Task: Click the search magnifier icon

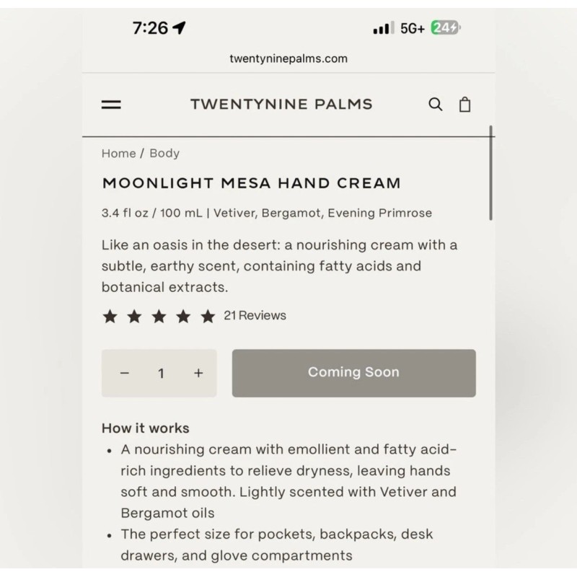Action: point(436,105)
